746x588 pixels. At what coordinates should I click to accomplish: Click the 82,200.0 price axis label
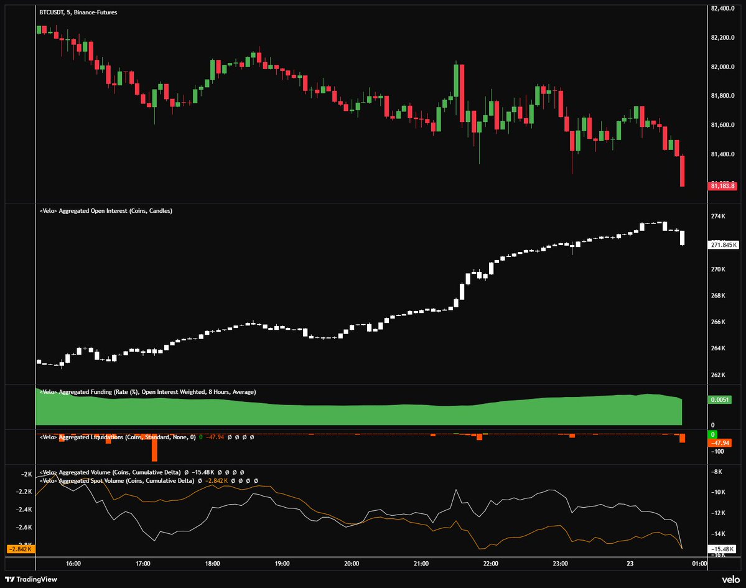click(x=723, y=37)
